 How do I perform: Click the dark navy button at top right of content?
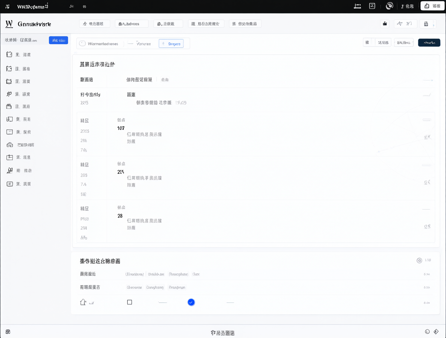429,43
